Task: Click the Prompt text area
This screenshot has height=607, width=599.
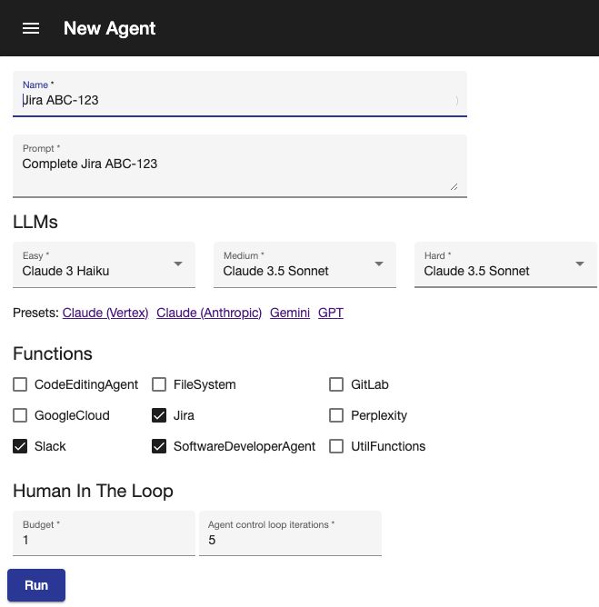Action: (240, 166)
